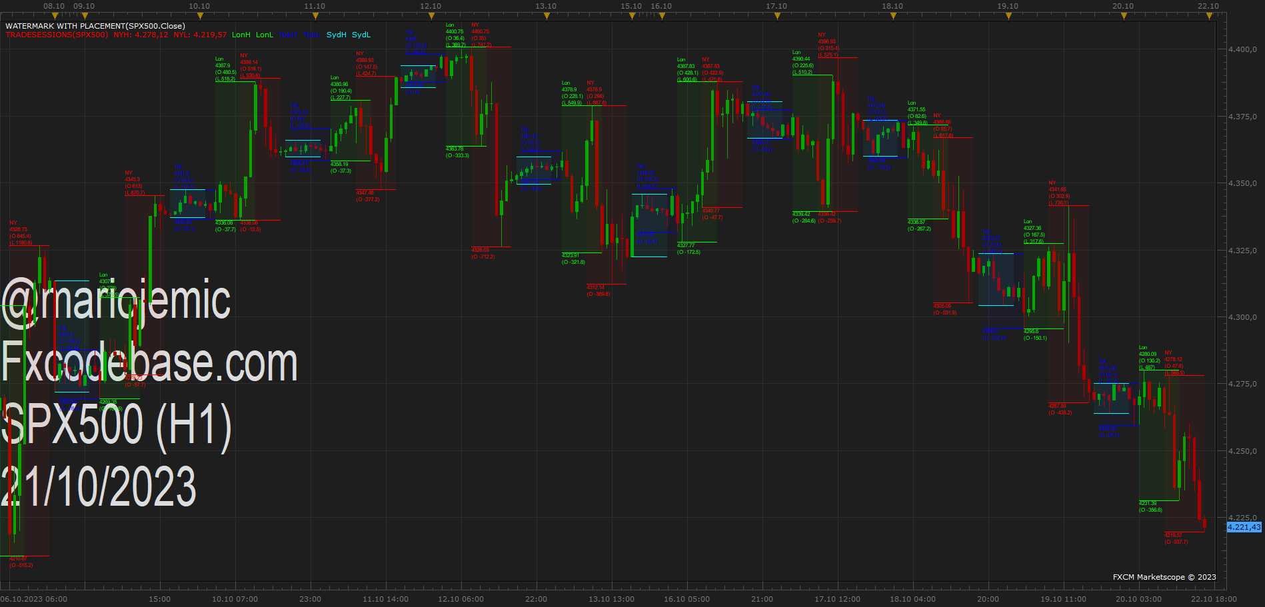Image resolution: width=1265 pixels, height=607 pixels.
Task: Click the 10.10 07:00 time axis label
Action: point(235,599)
